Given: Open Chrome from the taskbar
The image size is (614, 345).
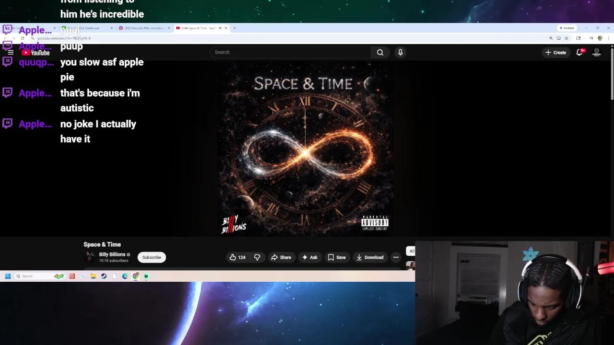Looking at the screenshot, I should [x=136, y=276].
